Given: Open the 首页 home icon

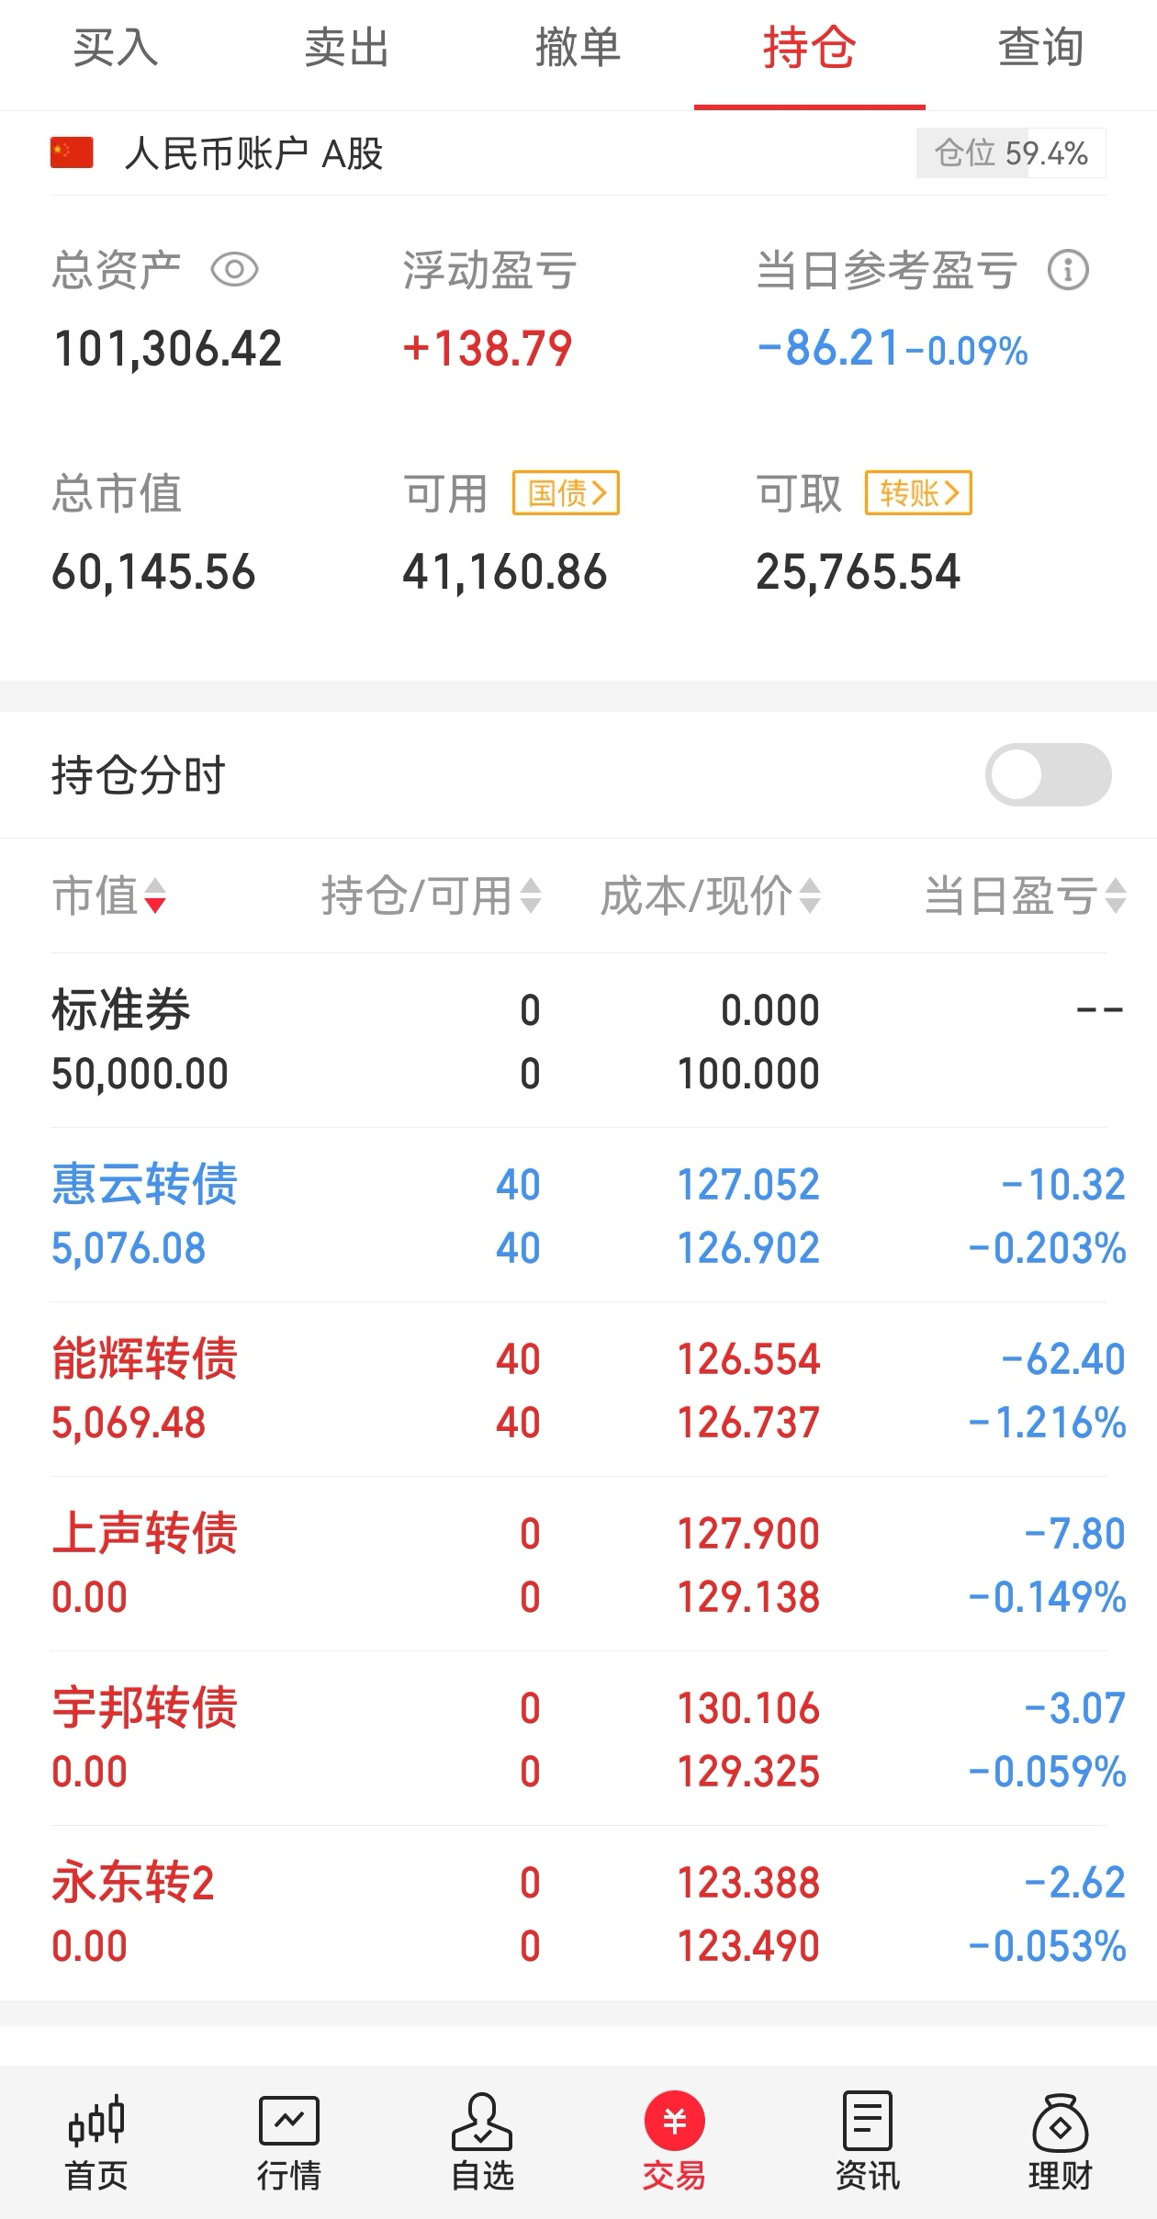Looking at the screenshot, I should pyautogui.click(x=96, y=2123).
